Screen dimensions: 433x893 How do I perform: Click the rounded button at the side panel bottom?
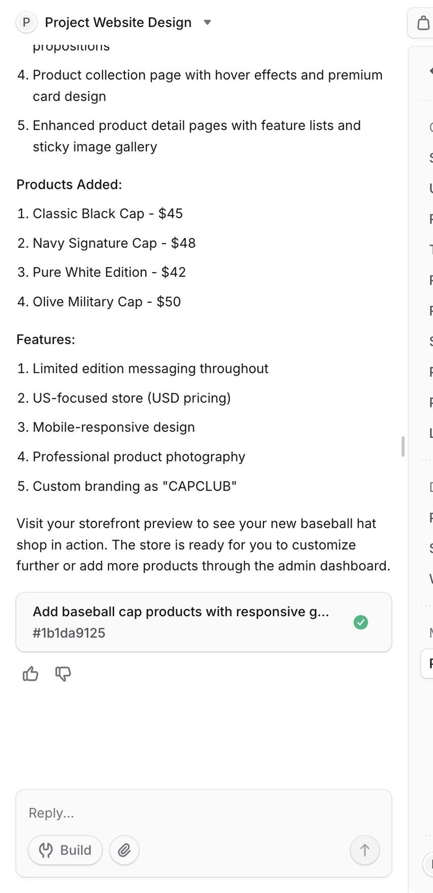pos(428,864)
